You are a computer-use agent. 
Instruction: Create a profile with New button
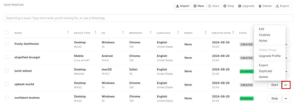199,6
